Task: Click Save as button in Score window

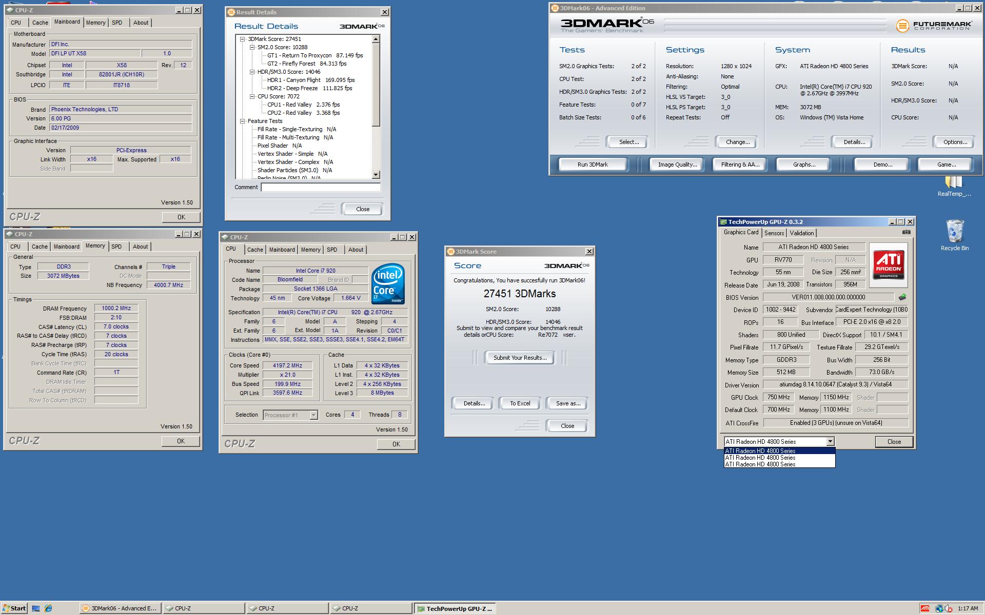Action: click(x=567, y=403)
